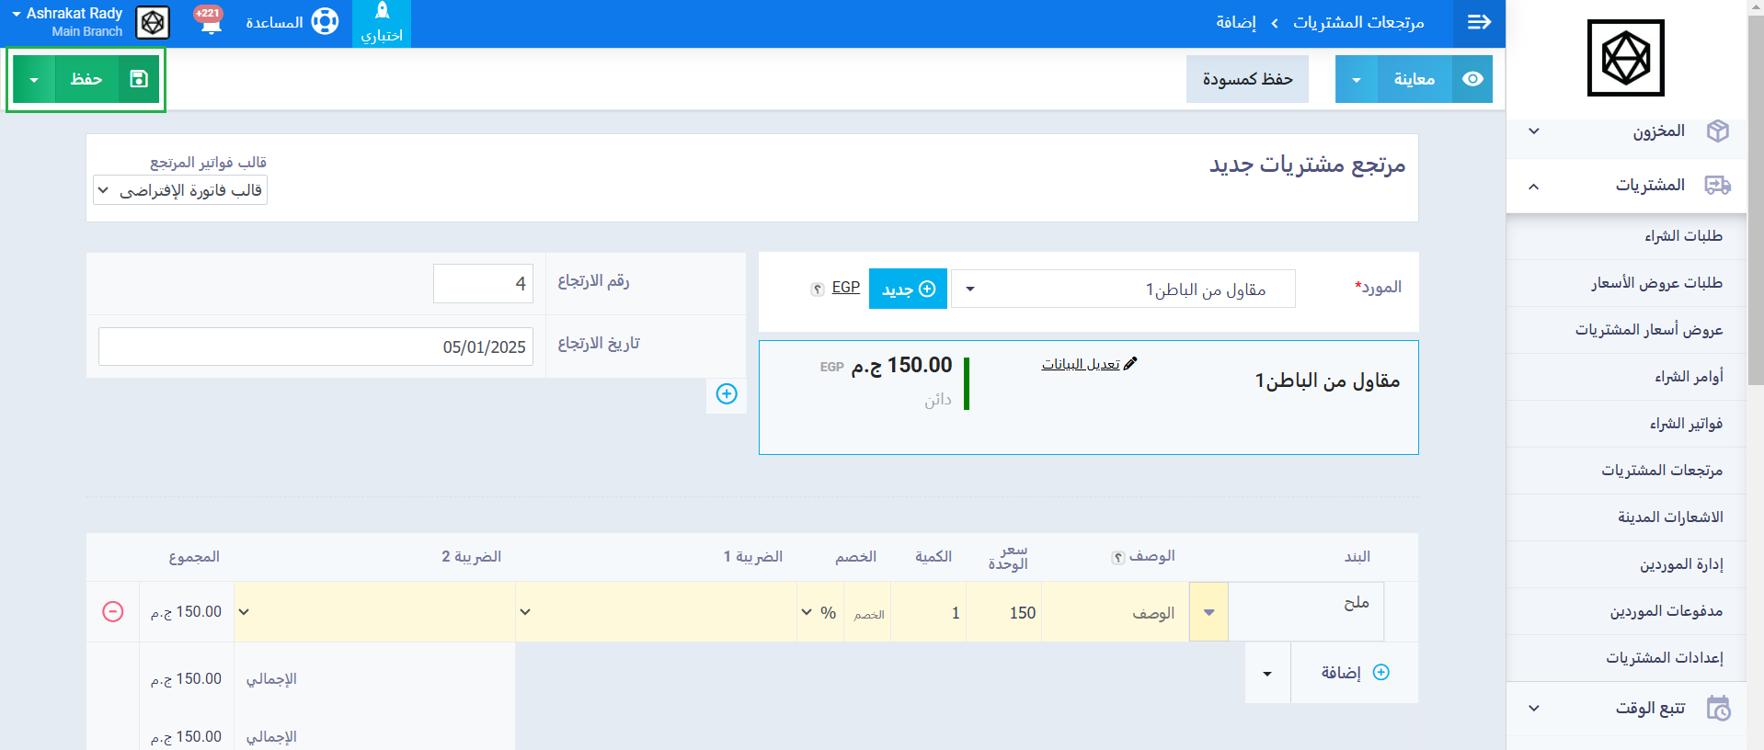The image size is (1764, 750).
Task: Click the new supplier button
Action: pyautogui.click(x=908, y=290)
